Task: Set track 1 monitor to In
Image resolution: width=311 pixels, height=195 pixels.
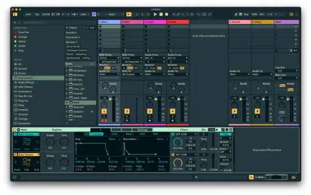Action: coord(101,68)
